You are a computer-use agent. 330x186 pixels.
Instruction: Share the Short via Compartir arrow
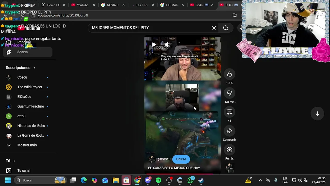pyautogui.click(x=229, y=131)
